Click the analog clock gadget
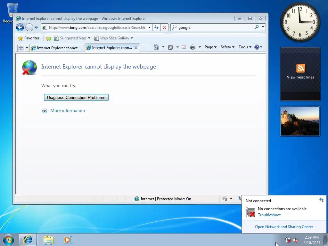This screenshot has width=328, height=246. [x=300, y=22]
